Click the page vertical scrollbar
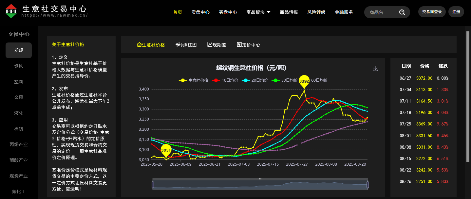 click(468, 97)
